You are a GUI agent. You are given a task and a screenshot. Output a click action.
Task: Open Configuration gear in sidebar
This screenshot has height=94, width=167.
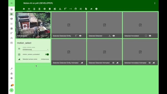point(11,78)
